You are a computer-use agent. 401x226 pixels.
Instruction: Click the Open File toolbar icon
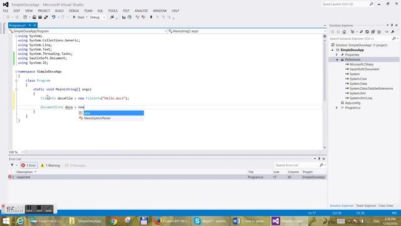pos(34,17)
